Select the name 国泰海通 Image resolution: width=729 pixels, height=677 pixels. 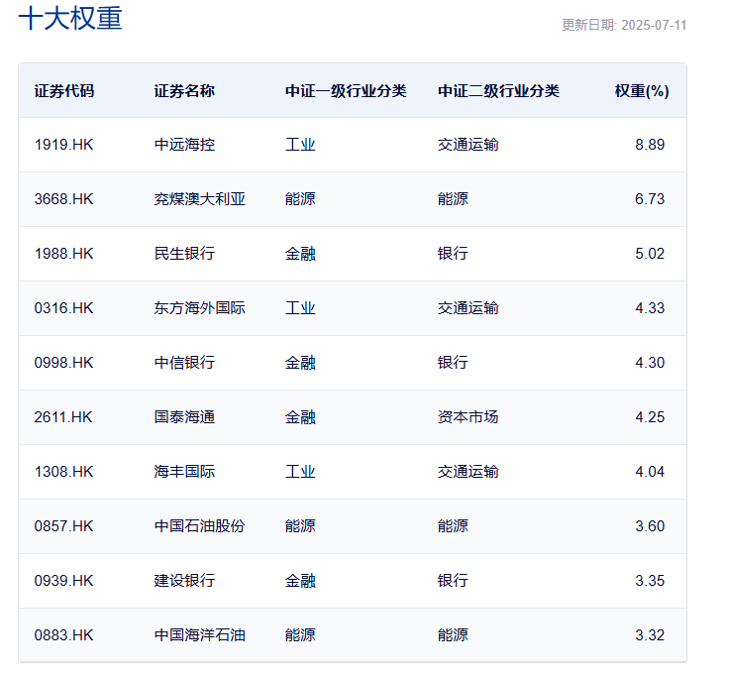pos(184,417)
